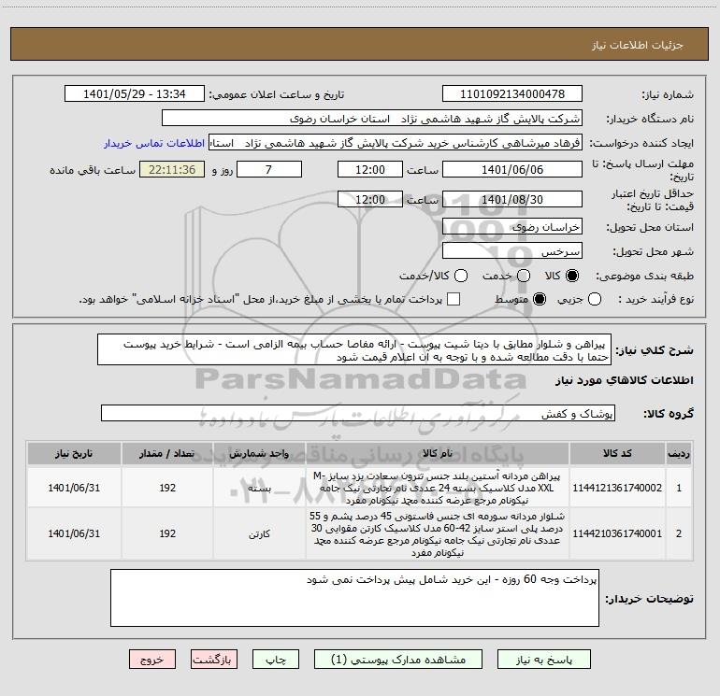Click the ردیف column header

pos(679,454)
